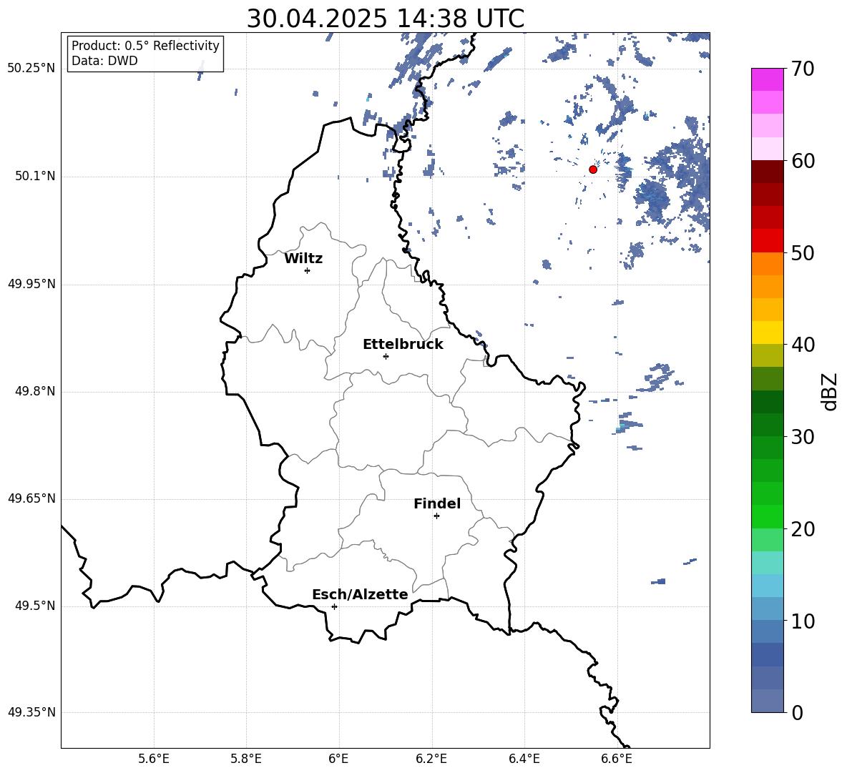Click the orange colorbar segment below 50
This screenshot has height=773, width=847.
point(767,263)
